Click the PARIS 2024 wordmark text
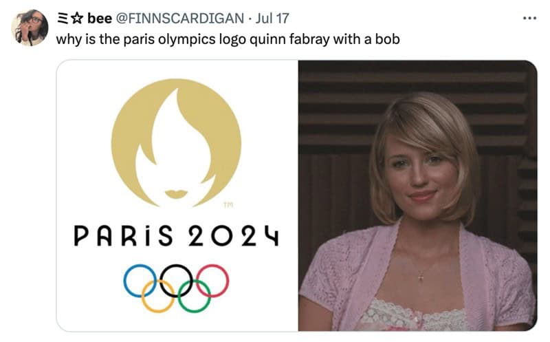This screenshot has height=342, width=550. (177, 235)
